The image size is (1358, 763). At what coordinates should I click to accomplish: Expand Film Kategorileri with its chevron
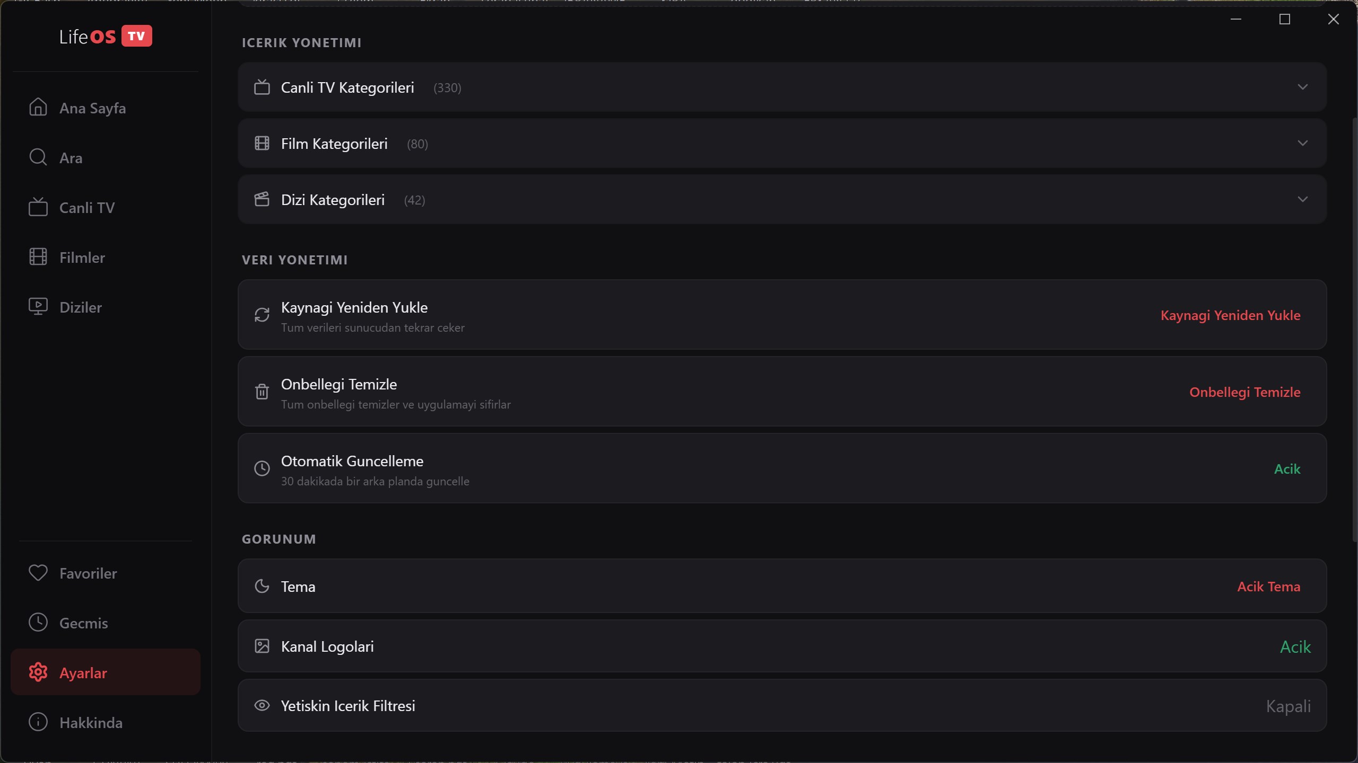[x=1303, y=143]
